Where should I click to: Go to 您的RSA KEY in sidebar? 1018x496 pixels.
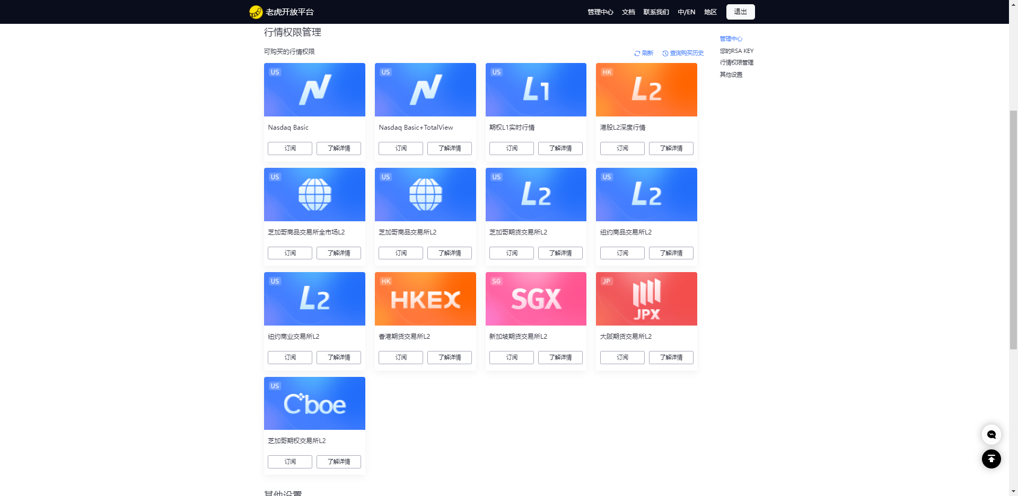[x=736, y=51]
